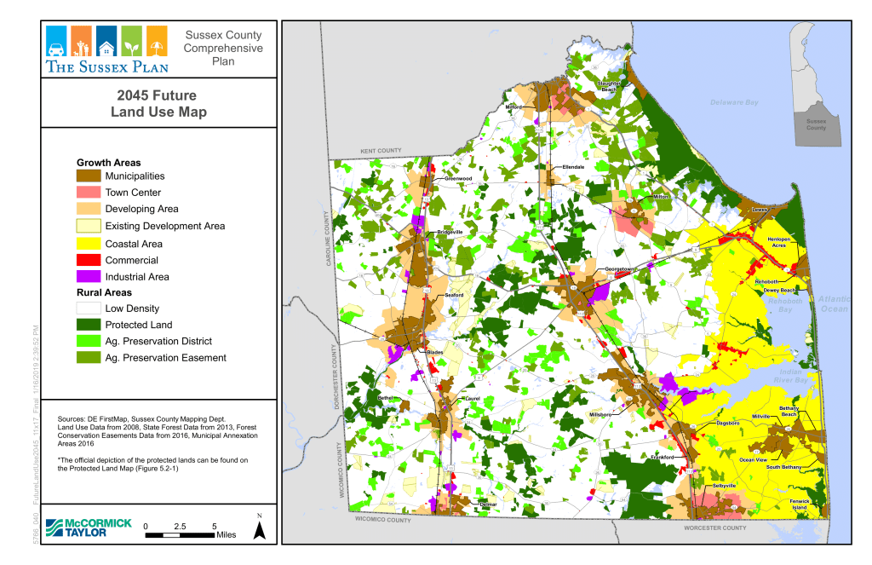Click the 2045 Future Land Use Map title
The width and height of the screenshot is (872, 565).
click(158, 103)
